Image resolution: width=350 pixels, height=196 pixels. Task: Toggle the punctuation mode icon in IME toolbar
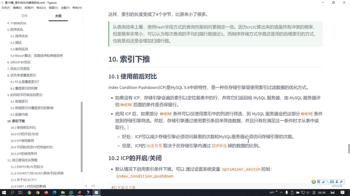pos(327,182)
